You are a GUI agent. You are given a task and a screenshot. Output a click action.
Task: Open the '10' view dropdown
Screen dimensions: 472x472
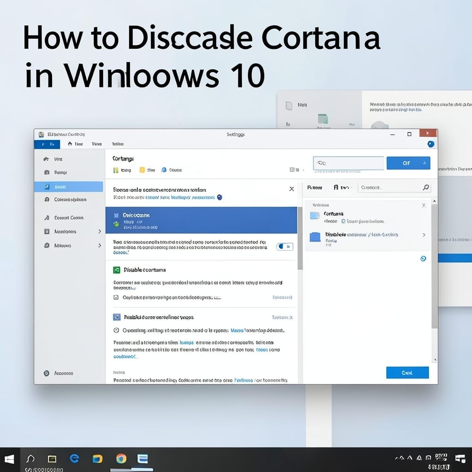click(297, 170)
